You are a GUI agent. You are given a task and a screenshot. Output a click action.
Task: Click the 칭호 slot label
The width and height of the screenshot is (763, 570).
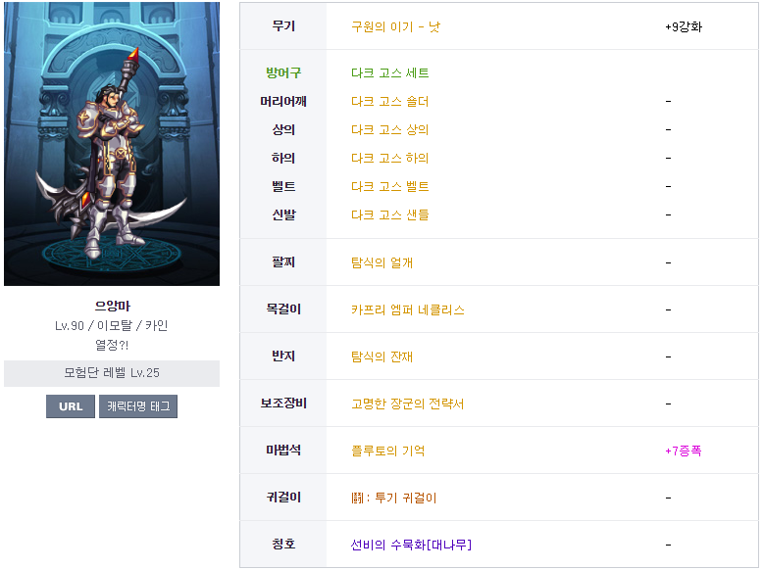click(x=283, y=545)
